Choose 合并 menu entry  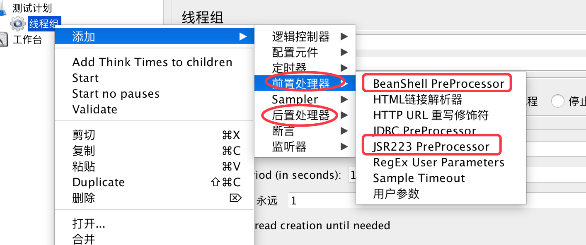coord(154,239)
